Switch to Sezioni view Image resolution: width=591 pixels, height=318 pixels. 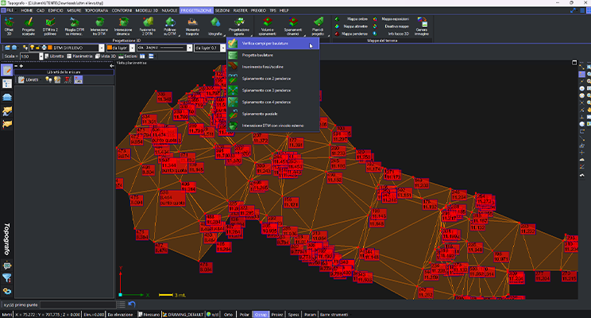pos(128,56)
